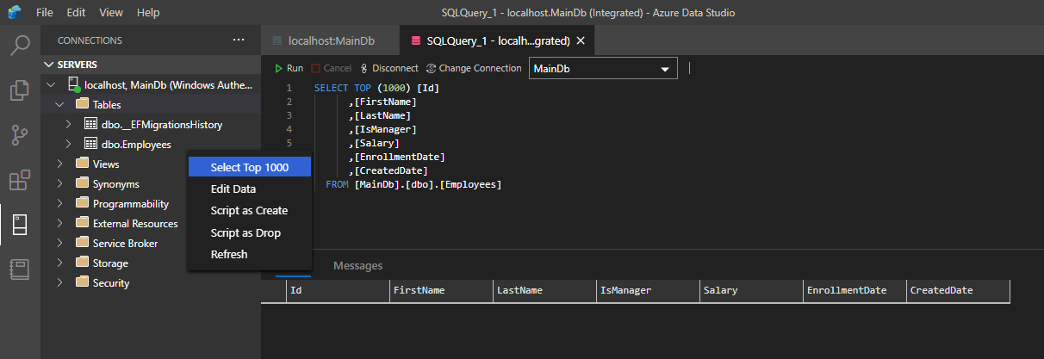
Task: Open the Help menu
Action: pos(148,13)
